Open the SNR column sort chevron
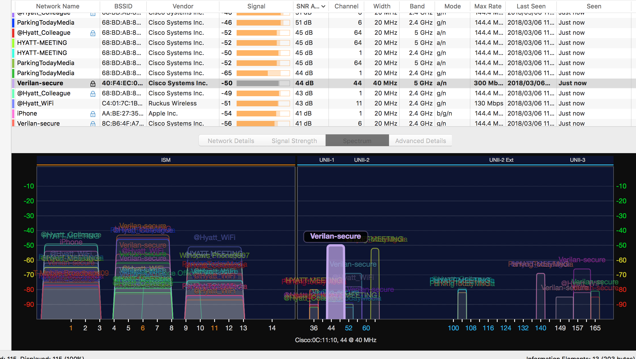 [323, 6]
